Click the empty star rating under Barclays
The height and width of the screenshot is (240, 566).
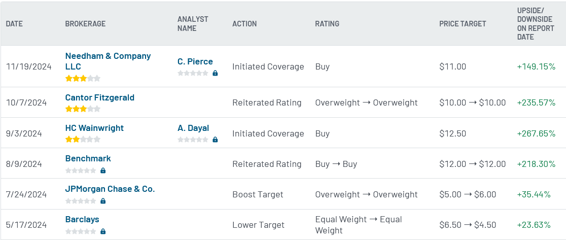pos(81,231)
